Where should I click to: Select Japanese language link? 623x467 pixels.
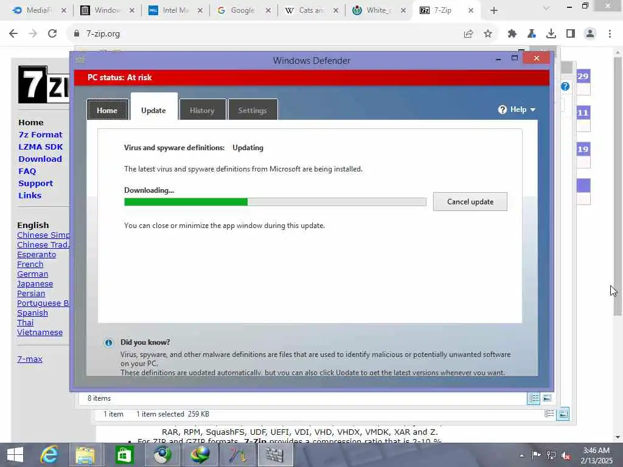pyautogui.click(x=35, y=284)
